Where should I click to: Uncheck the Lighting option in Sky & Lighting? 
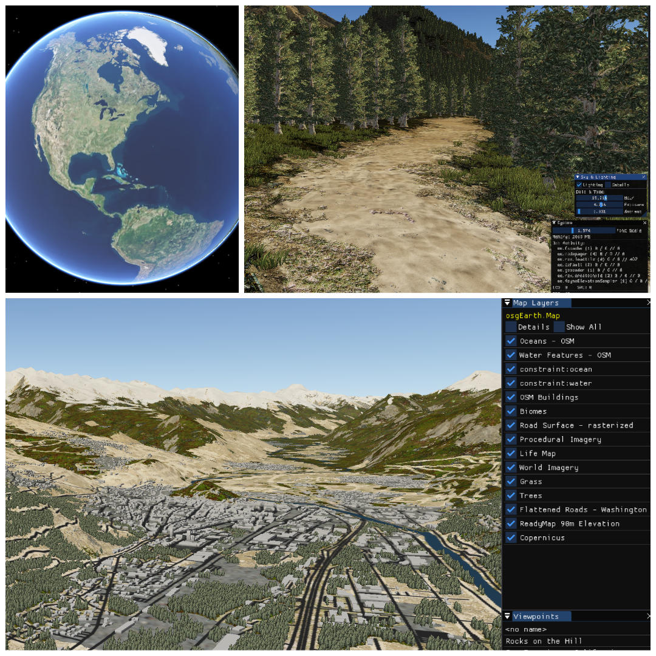point(579,184)
